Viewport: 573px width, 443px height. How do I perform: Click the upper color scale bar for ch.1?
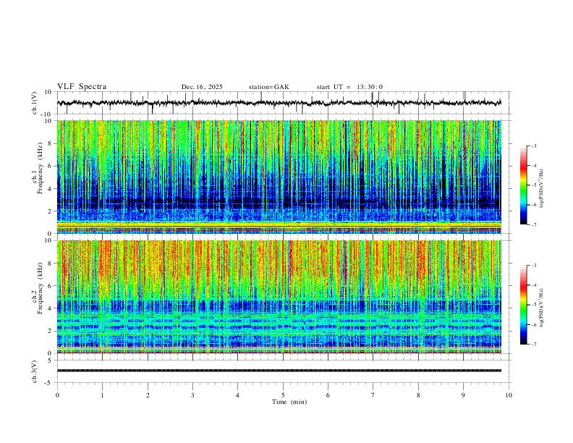coord(524,185)
